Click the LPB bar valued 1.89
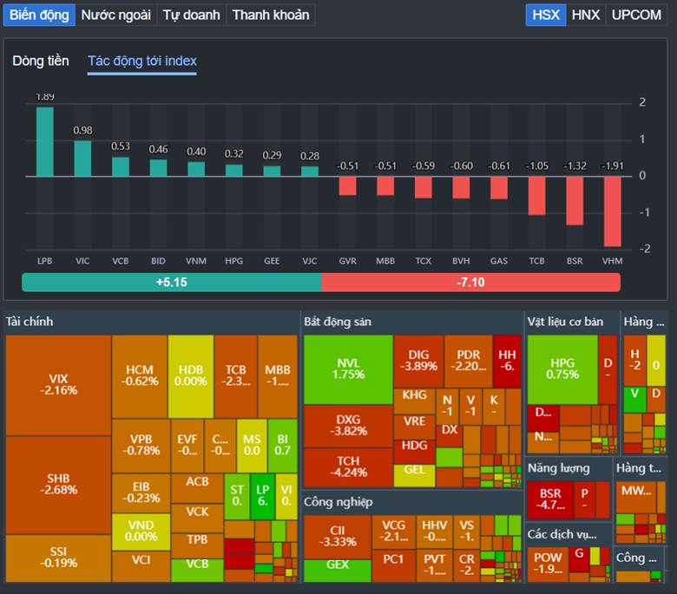677x594 pixels. point(45,142)
